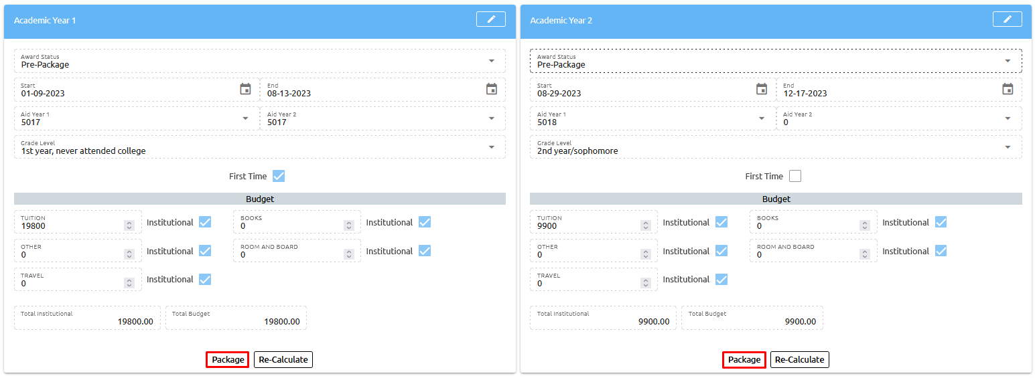
Task: Uncheck First Time checkbox in Academic Year 1
Action: 279,176
